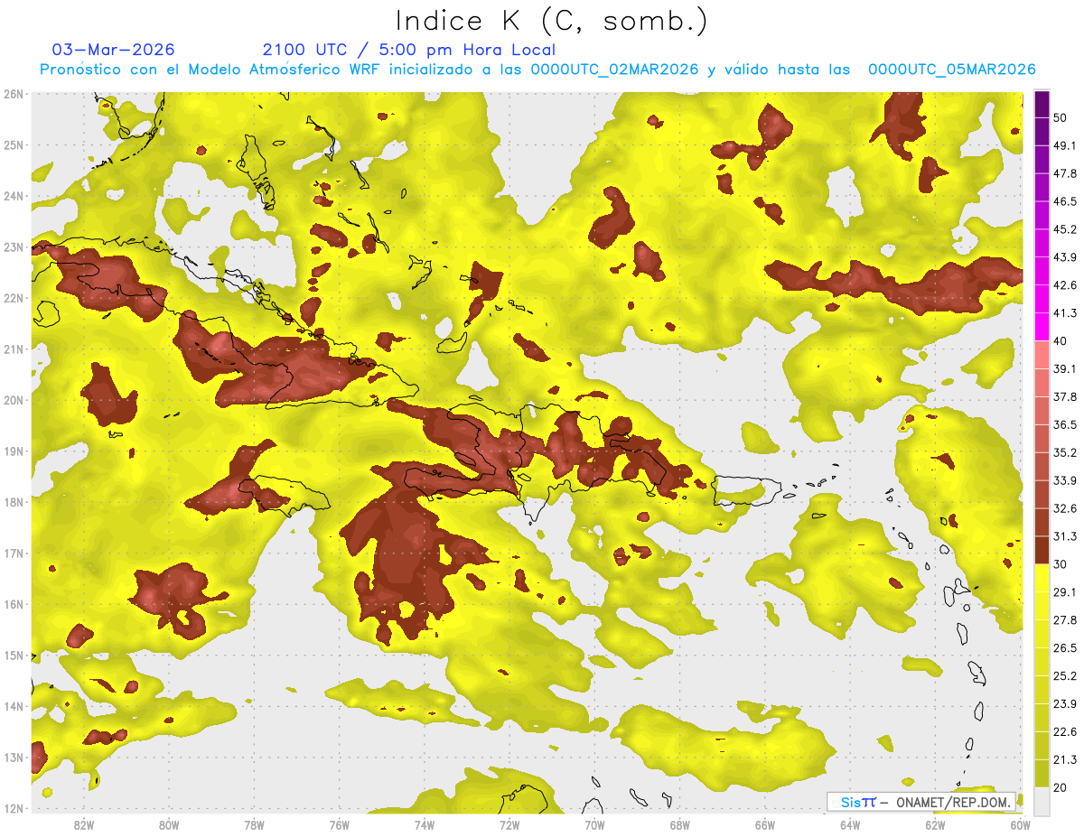Click colorbar label '26.5'
The image size is (1084, 837).
(x=1065, y=648)
